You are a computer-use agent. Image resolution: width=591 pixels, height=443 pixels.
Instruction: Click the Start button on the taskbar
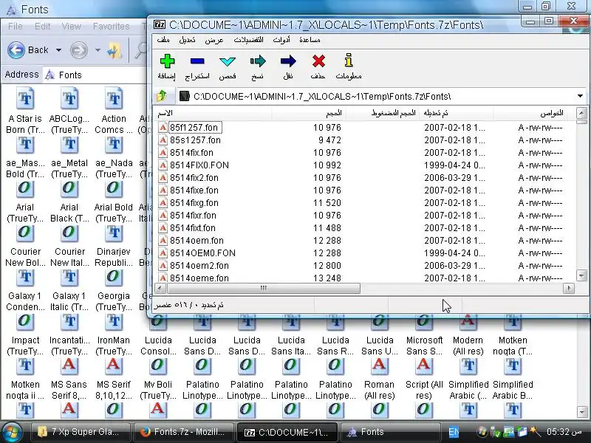pyautogui.click(x=11, y=432)
